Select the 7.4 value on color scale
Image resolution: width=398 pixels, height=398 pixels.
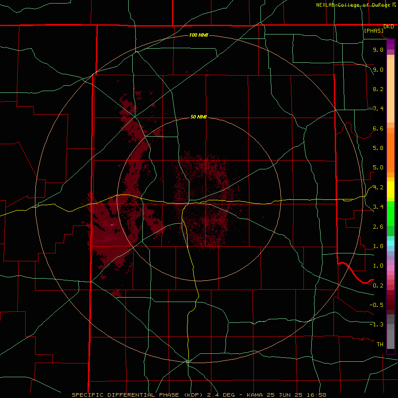click(378, 109)
